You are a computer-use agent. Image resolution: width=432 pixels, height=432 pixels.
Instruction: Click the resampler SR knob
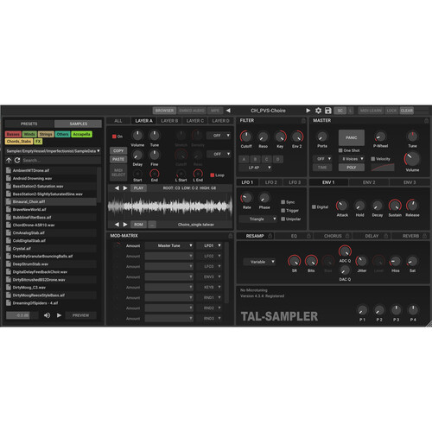(x=294, y=261)
